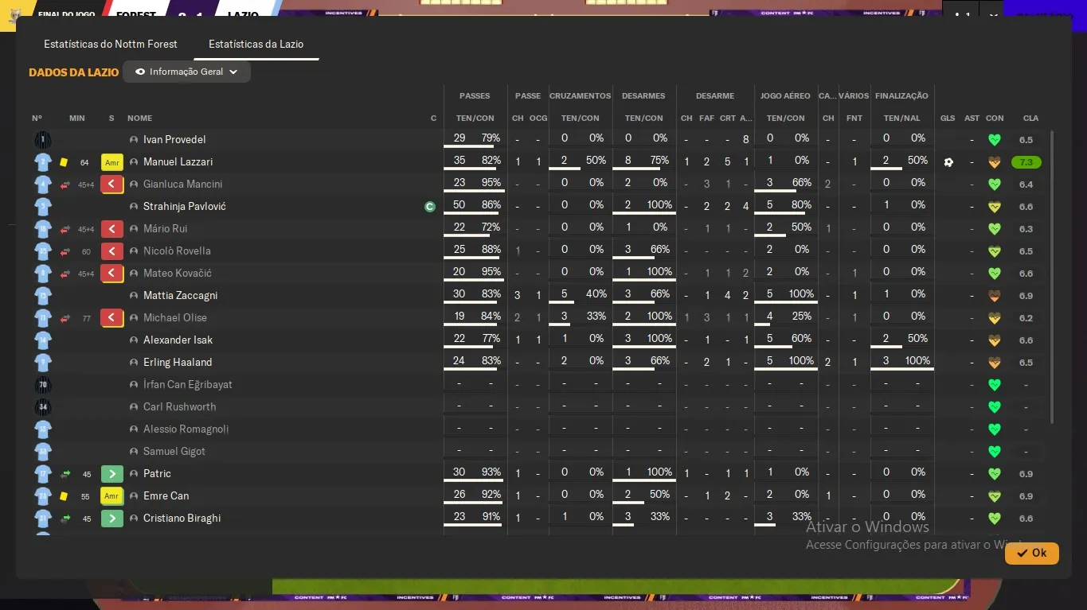Open Erling Haaland's player profile
The height and width of the screenshot is (610, 1087).
178,363
